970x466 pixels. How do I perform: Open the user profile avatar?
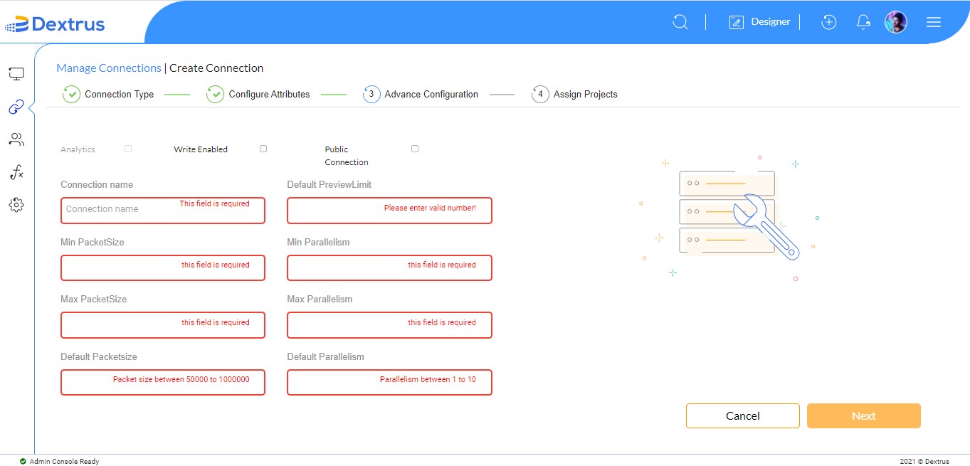896,22
